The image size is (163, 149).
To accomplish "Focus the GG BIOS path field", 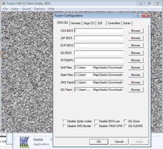I will pos(99,53).
